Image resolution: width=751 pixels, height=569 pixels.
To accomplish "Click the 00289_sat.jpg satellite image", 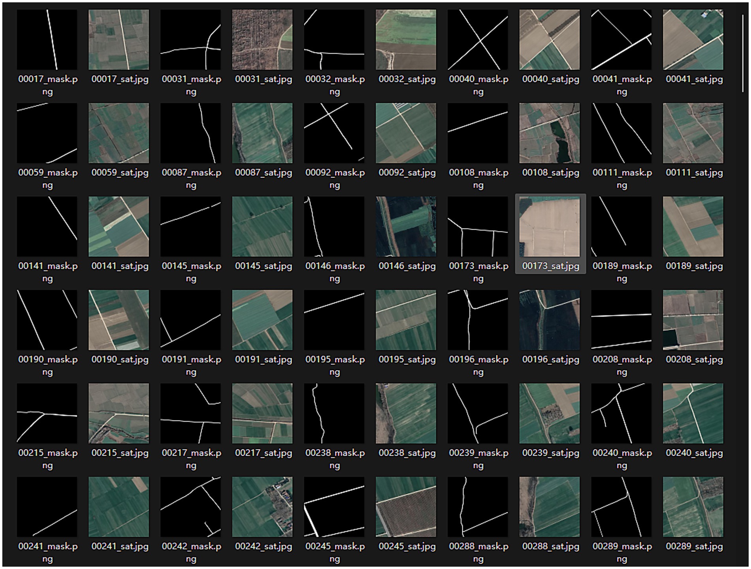I will click(x=693, y=507).
